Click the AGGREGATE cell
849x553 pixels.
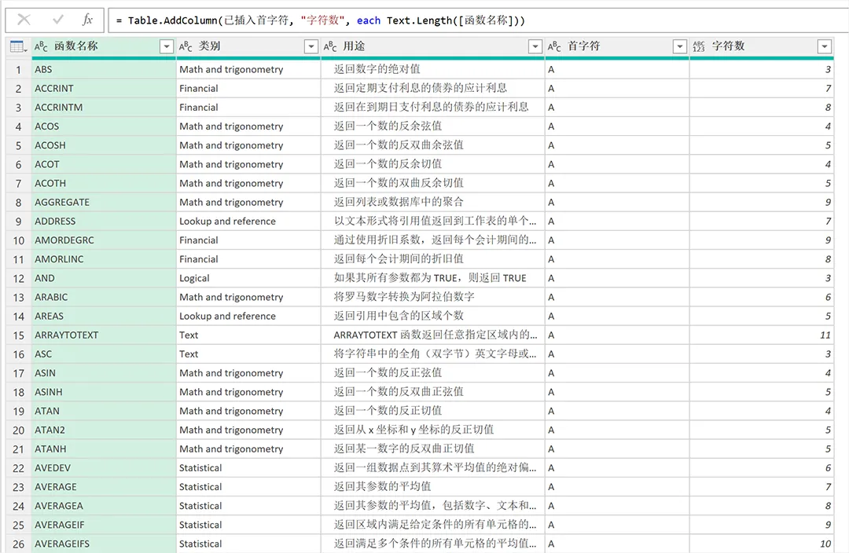(x=104, y=202)
